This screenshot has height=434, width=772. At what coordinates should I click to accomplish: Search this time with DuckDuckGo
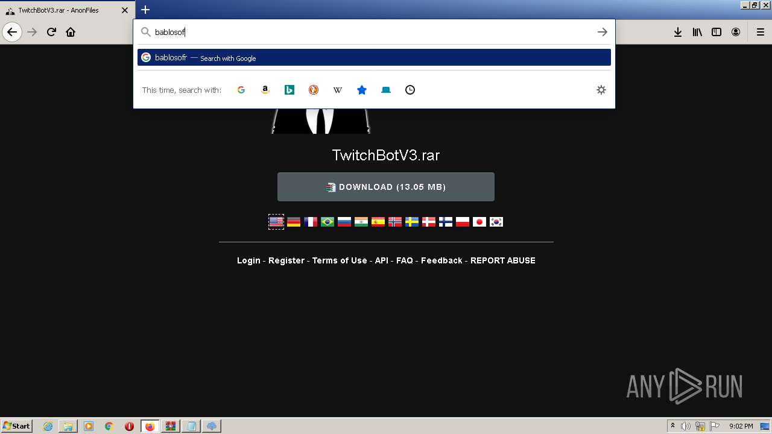tap(314, 90)
